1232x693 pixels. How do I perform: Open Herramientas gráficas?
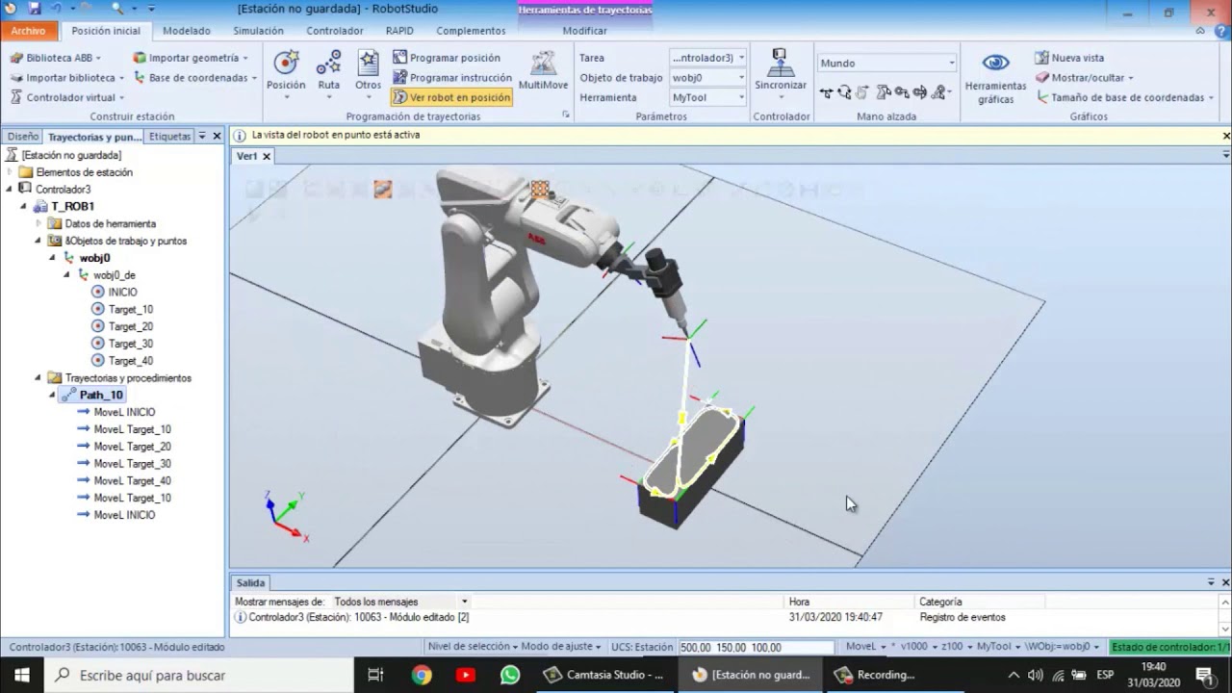point(995,77)
